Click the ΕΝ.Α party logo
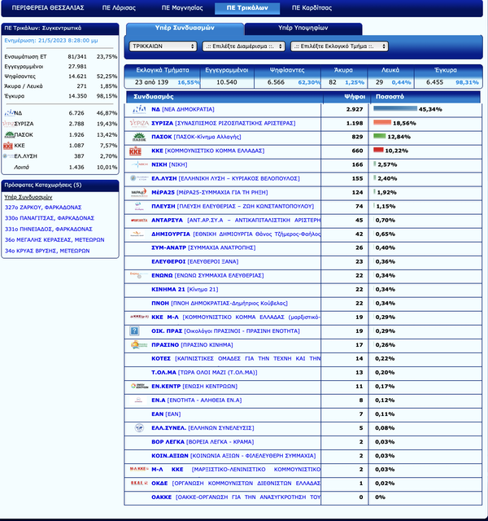The image size is (488, 521). 138,401
